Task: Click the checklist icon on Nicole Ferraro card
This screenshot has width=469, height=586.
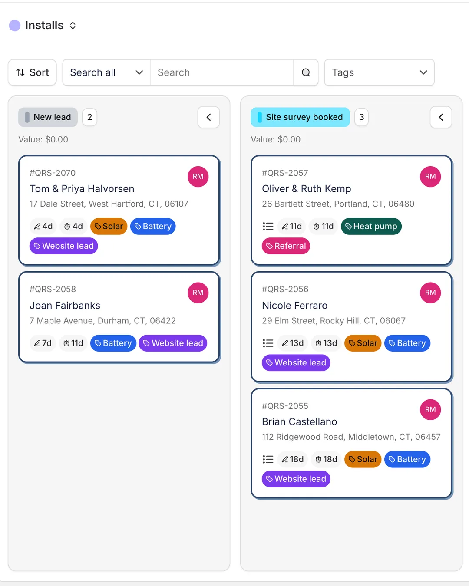Action: tap(268, 343)
